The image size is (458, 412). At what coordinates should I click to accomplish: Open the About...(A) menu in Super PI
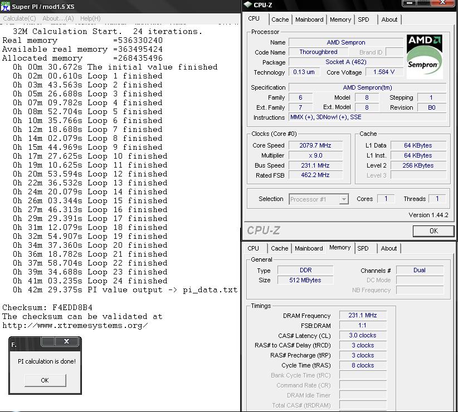pyautogui.click(x=58, y=18)
